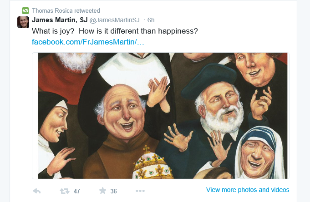Screen dimensions: 310x202
Task: Click the favorite count 36
Action: [114, 191]
